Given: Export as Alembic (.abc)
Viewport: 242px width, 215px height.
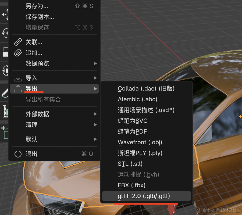Looking at the screenshot, I should [147, 99].
